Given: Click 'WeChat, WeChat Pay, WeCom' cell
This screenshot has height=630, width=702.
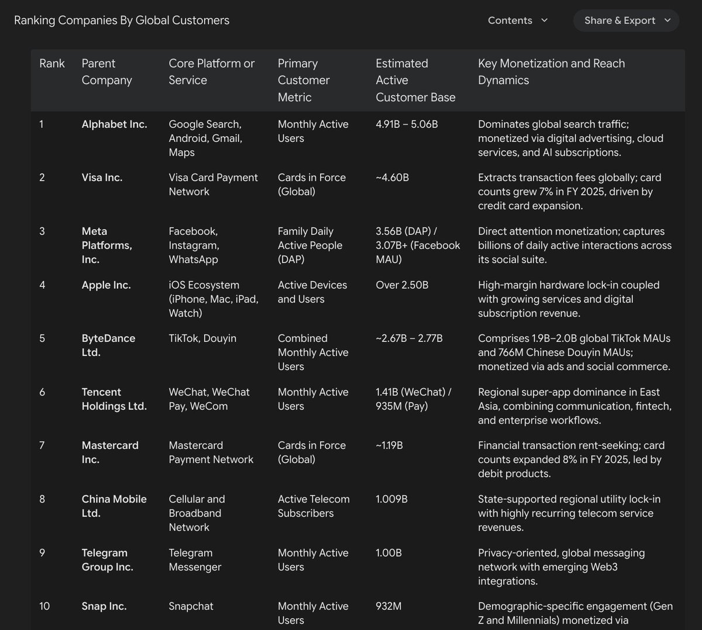Looking at the screenshot, I should (x=209, y=399).
